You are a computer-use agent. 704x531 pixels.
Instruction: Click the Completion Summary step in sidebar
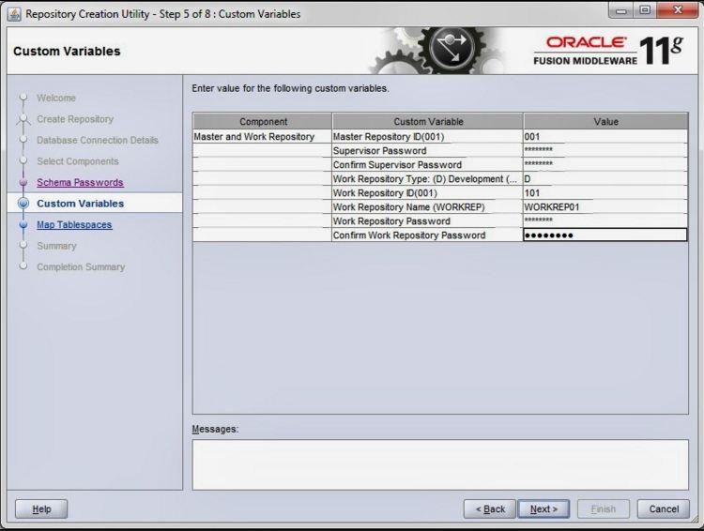click(81, 266)
